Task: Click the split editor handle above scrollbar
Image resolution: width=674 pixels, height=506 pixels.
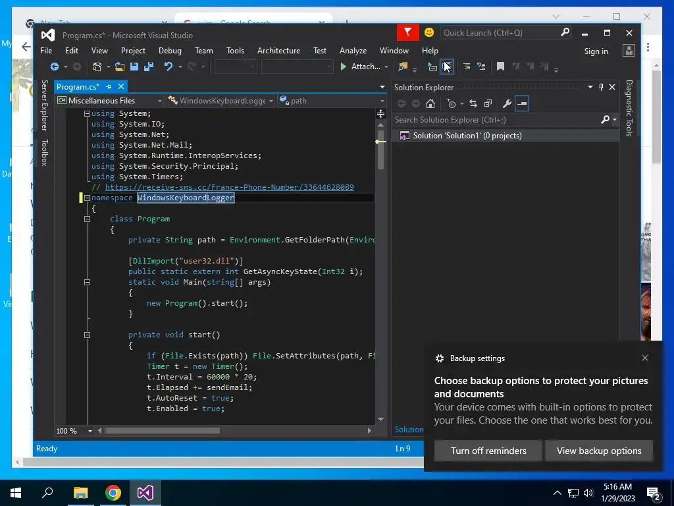Action: 380,114
